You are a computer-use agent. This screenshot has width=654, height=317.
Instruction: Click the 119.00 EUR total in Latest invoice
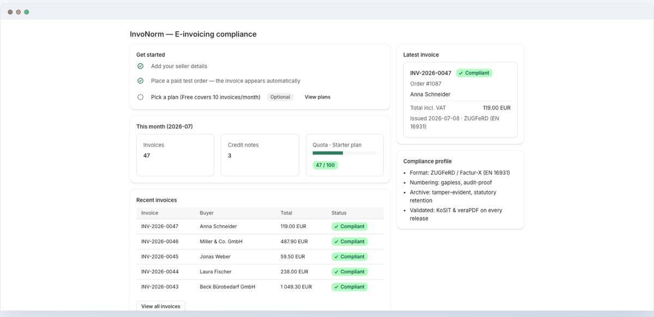496,108
